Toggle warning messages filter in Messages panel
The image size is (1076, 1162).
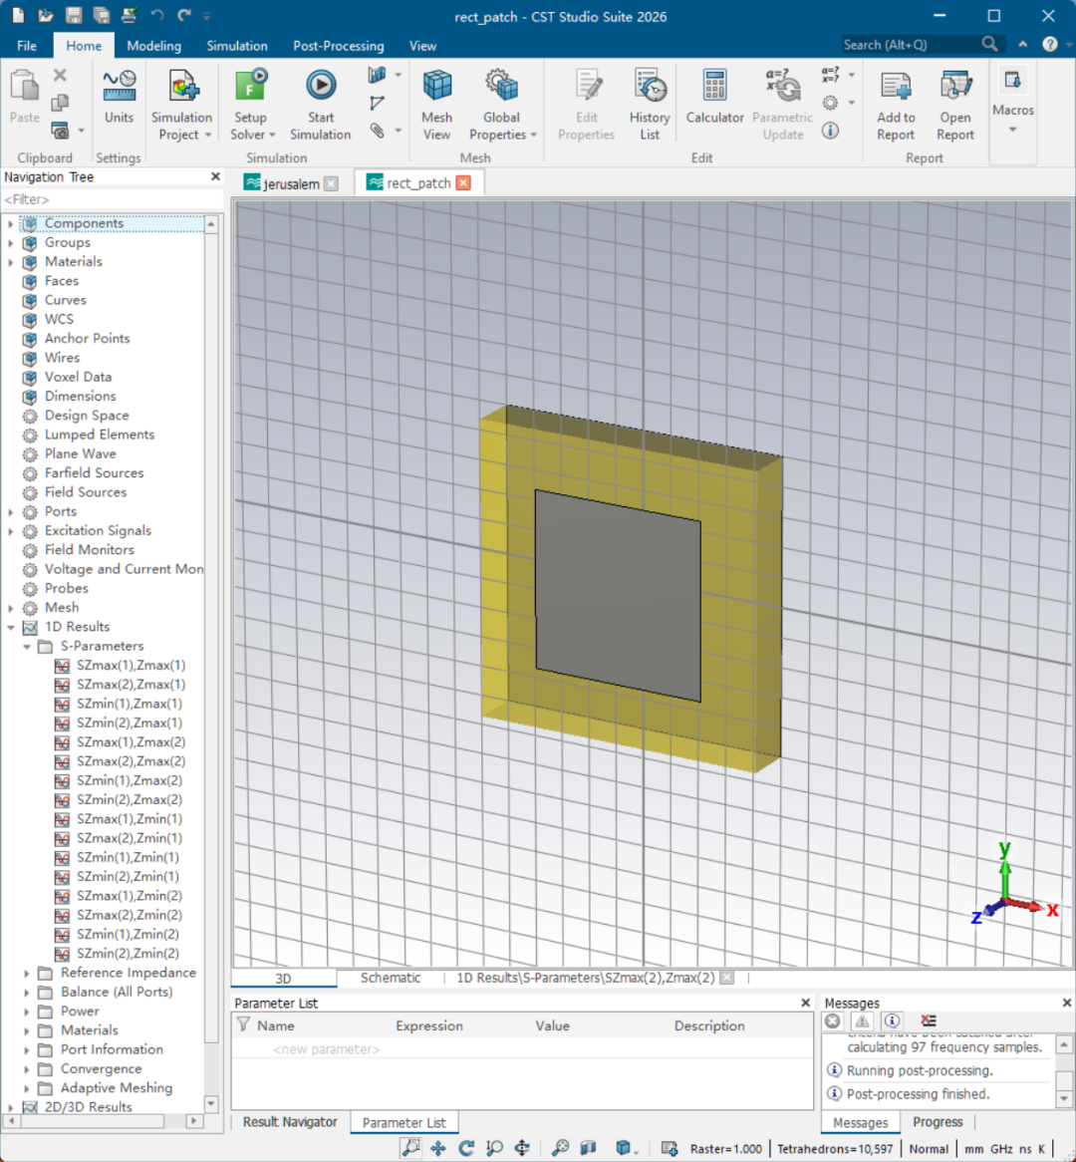coord(862,1021)
